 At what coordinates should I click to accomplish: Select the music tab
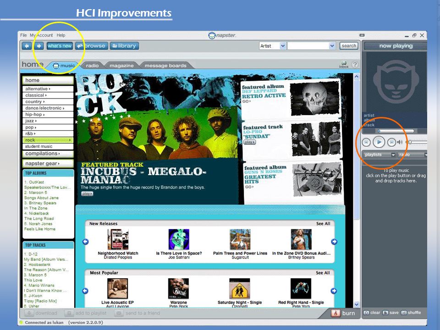64,66
